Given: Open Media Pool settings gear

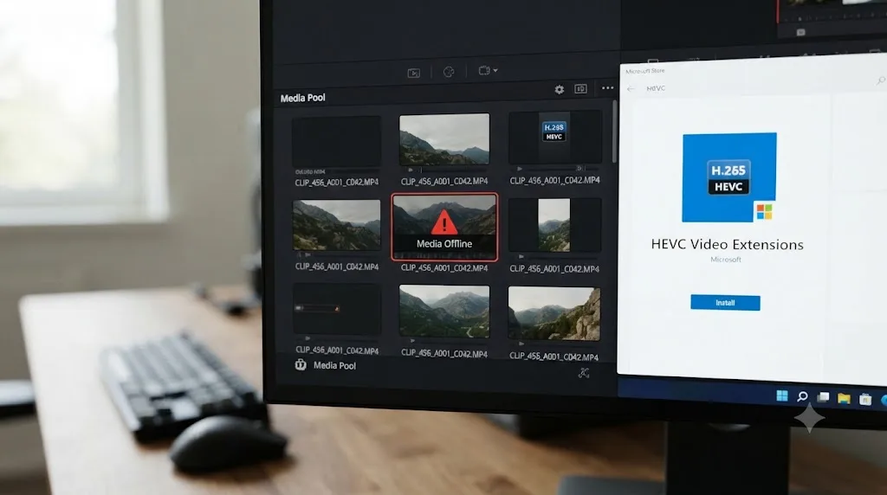Looking at the screenshot, I should (x=559, y=89).
